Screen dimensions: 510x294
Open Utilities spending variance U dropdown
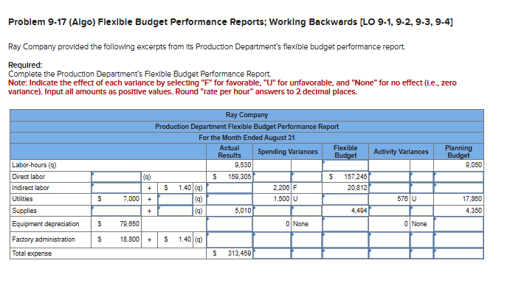point(306,199)
